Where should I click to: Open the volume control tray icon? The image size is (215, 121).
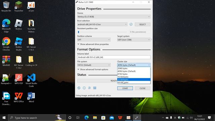click(x=191, y=118)
